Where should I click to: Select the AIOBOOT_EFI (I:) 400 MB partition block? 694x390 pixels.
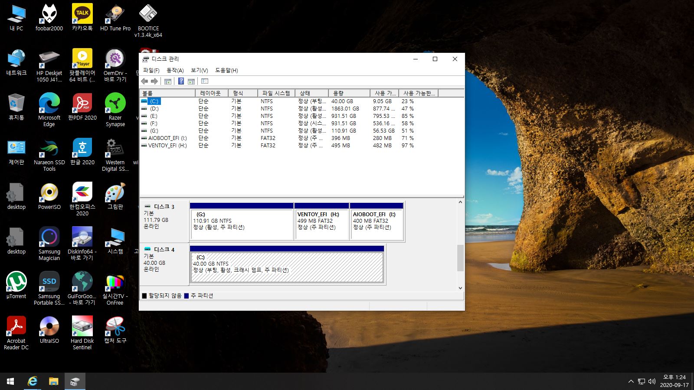point(377,221)
